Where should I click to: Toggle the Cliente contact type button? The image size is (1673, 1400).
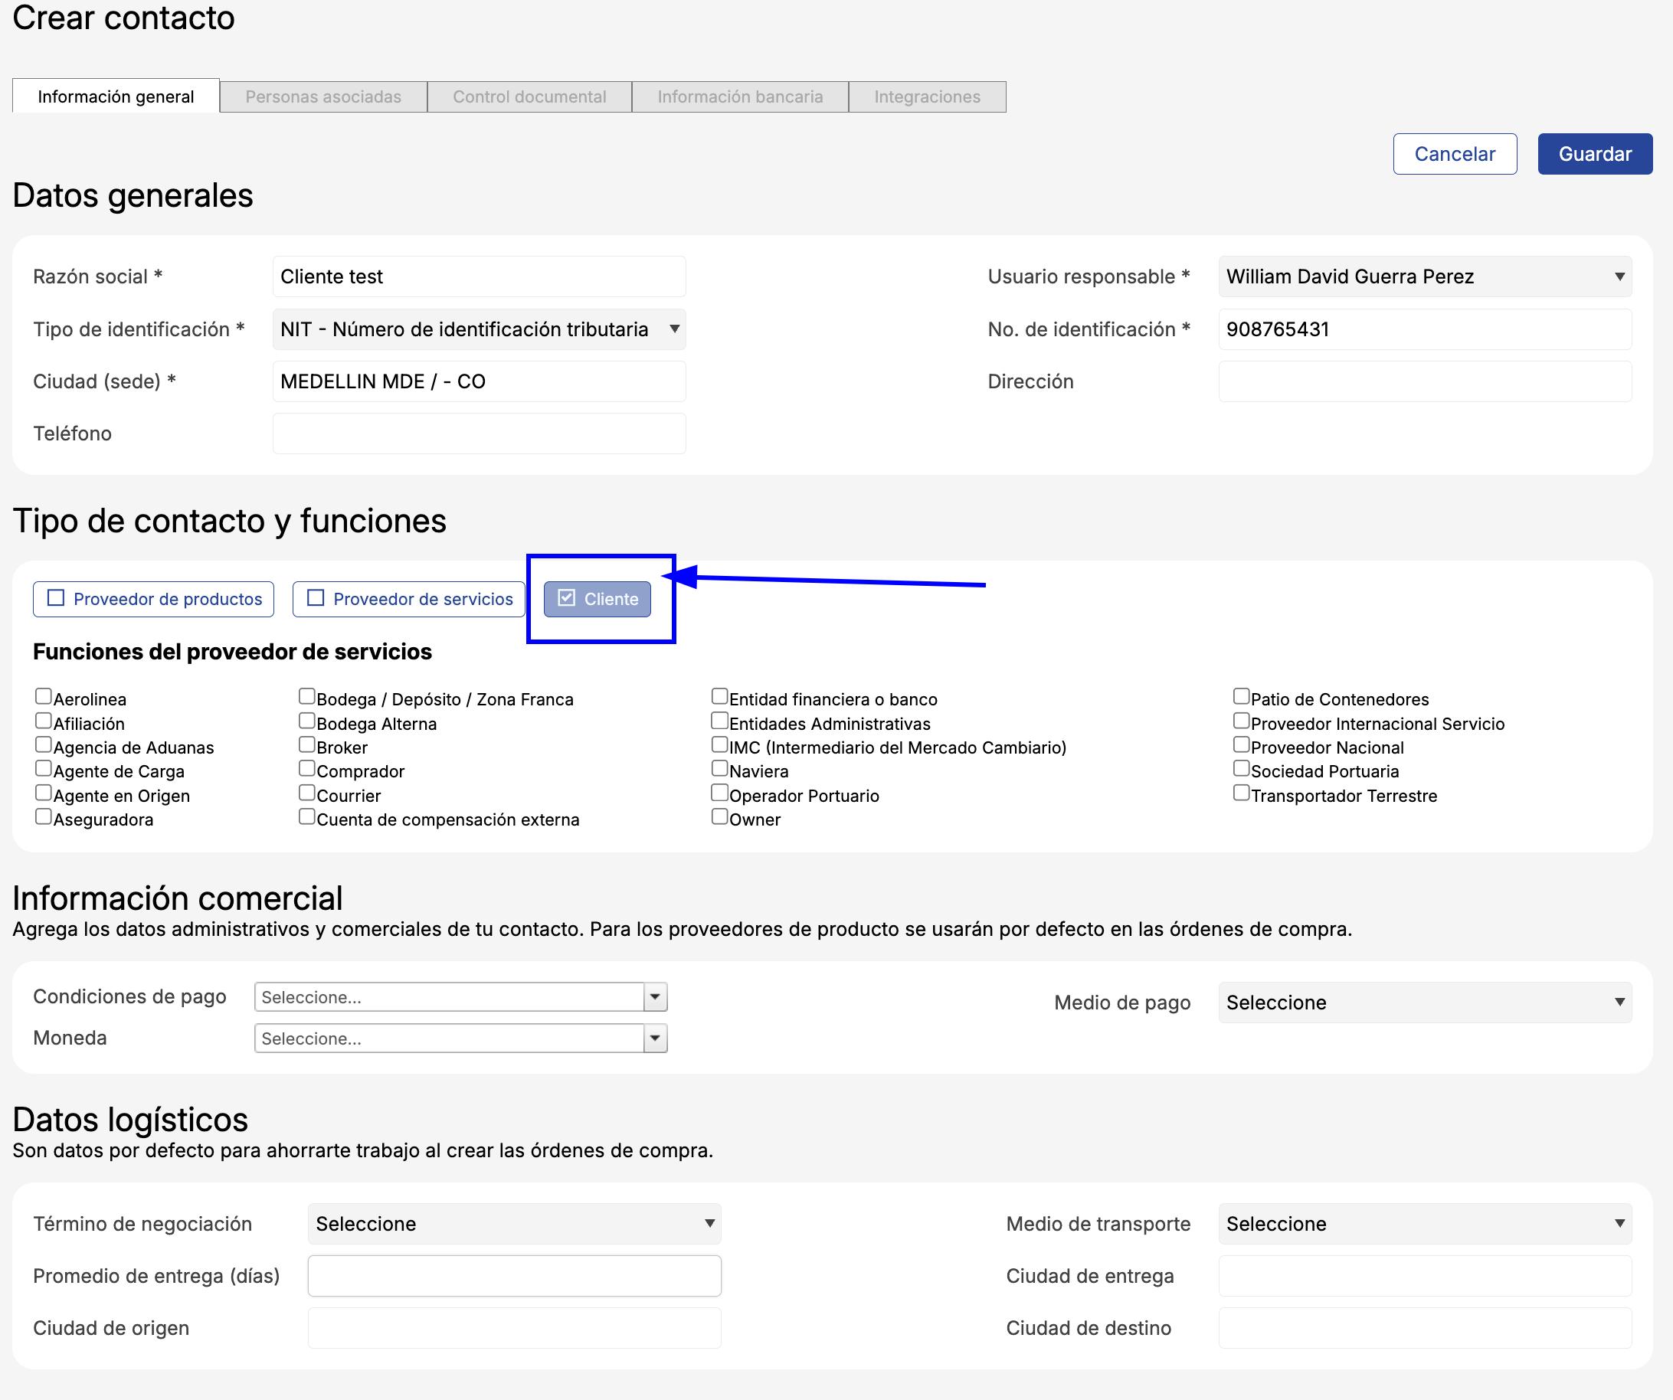pyautogui.click(x=597, y=599)
